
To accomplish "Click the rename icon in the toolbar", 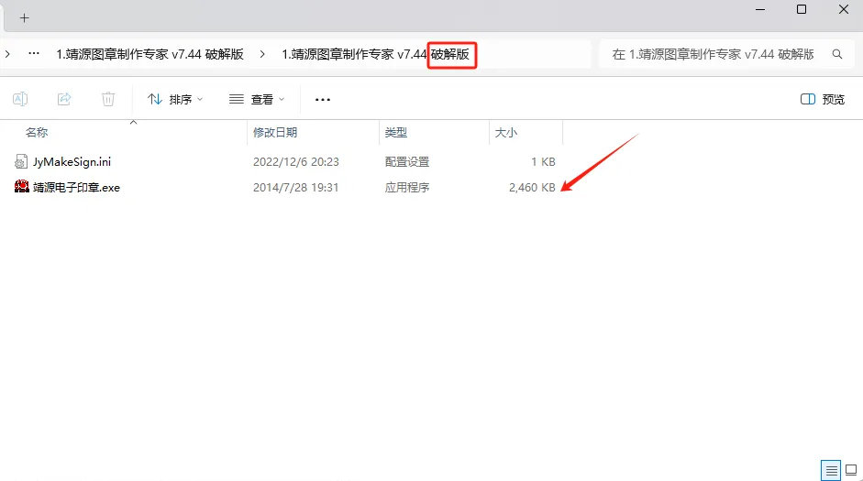I will coord(20,99).
